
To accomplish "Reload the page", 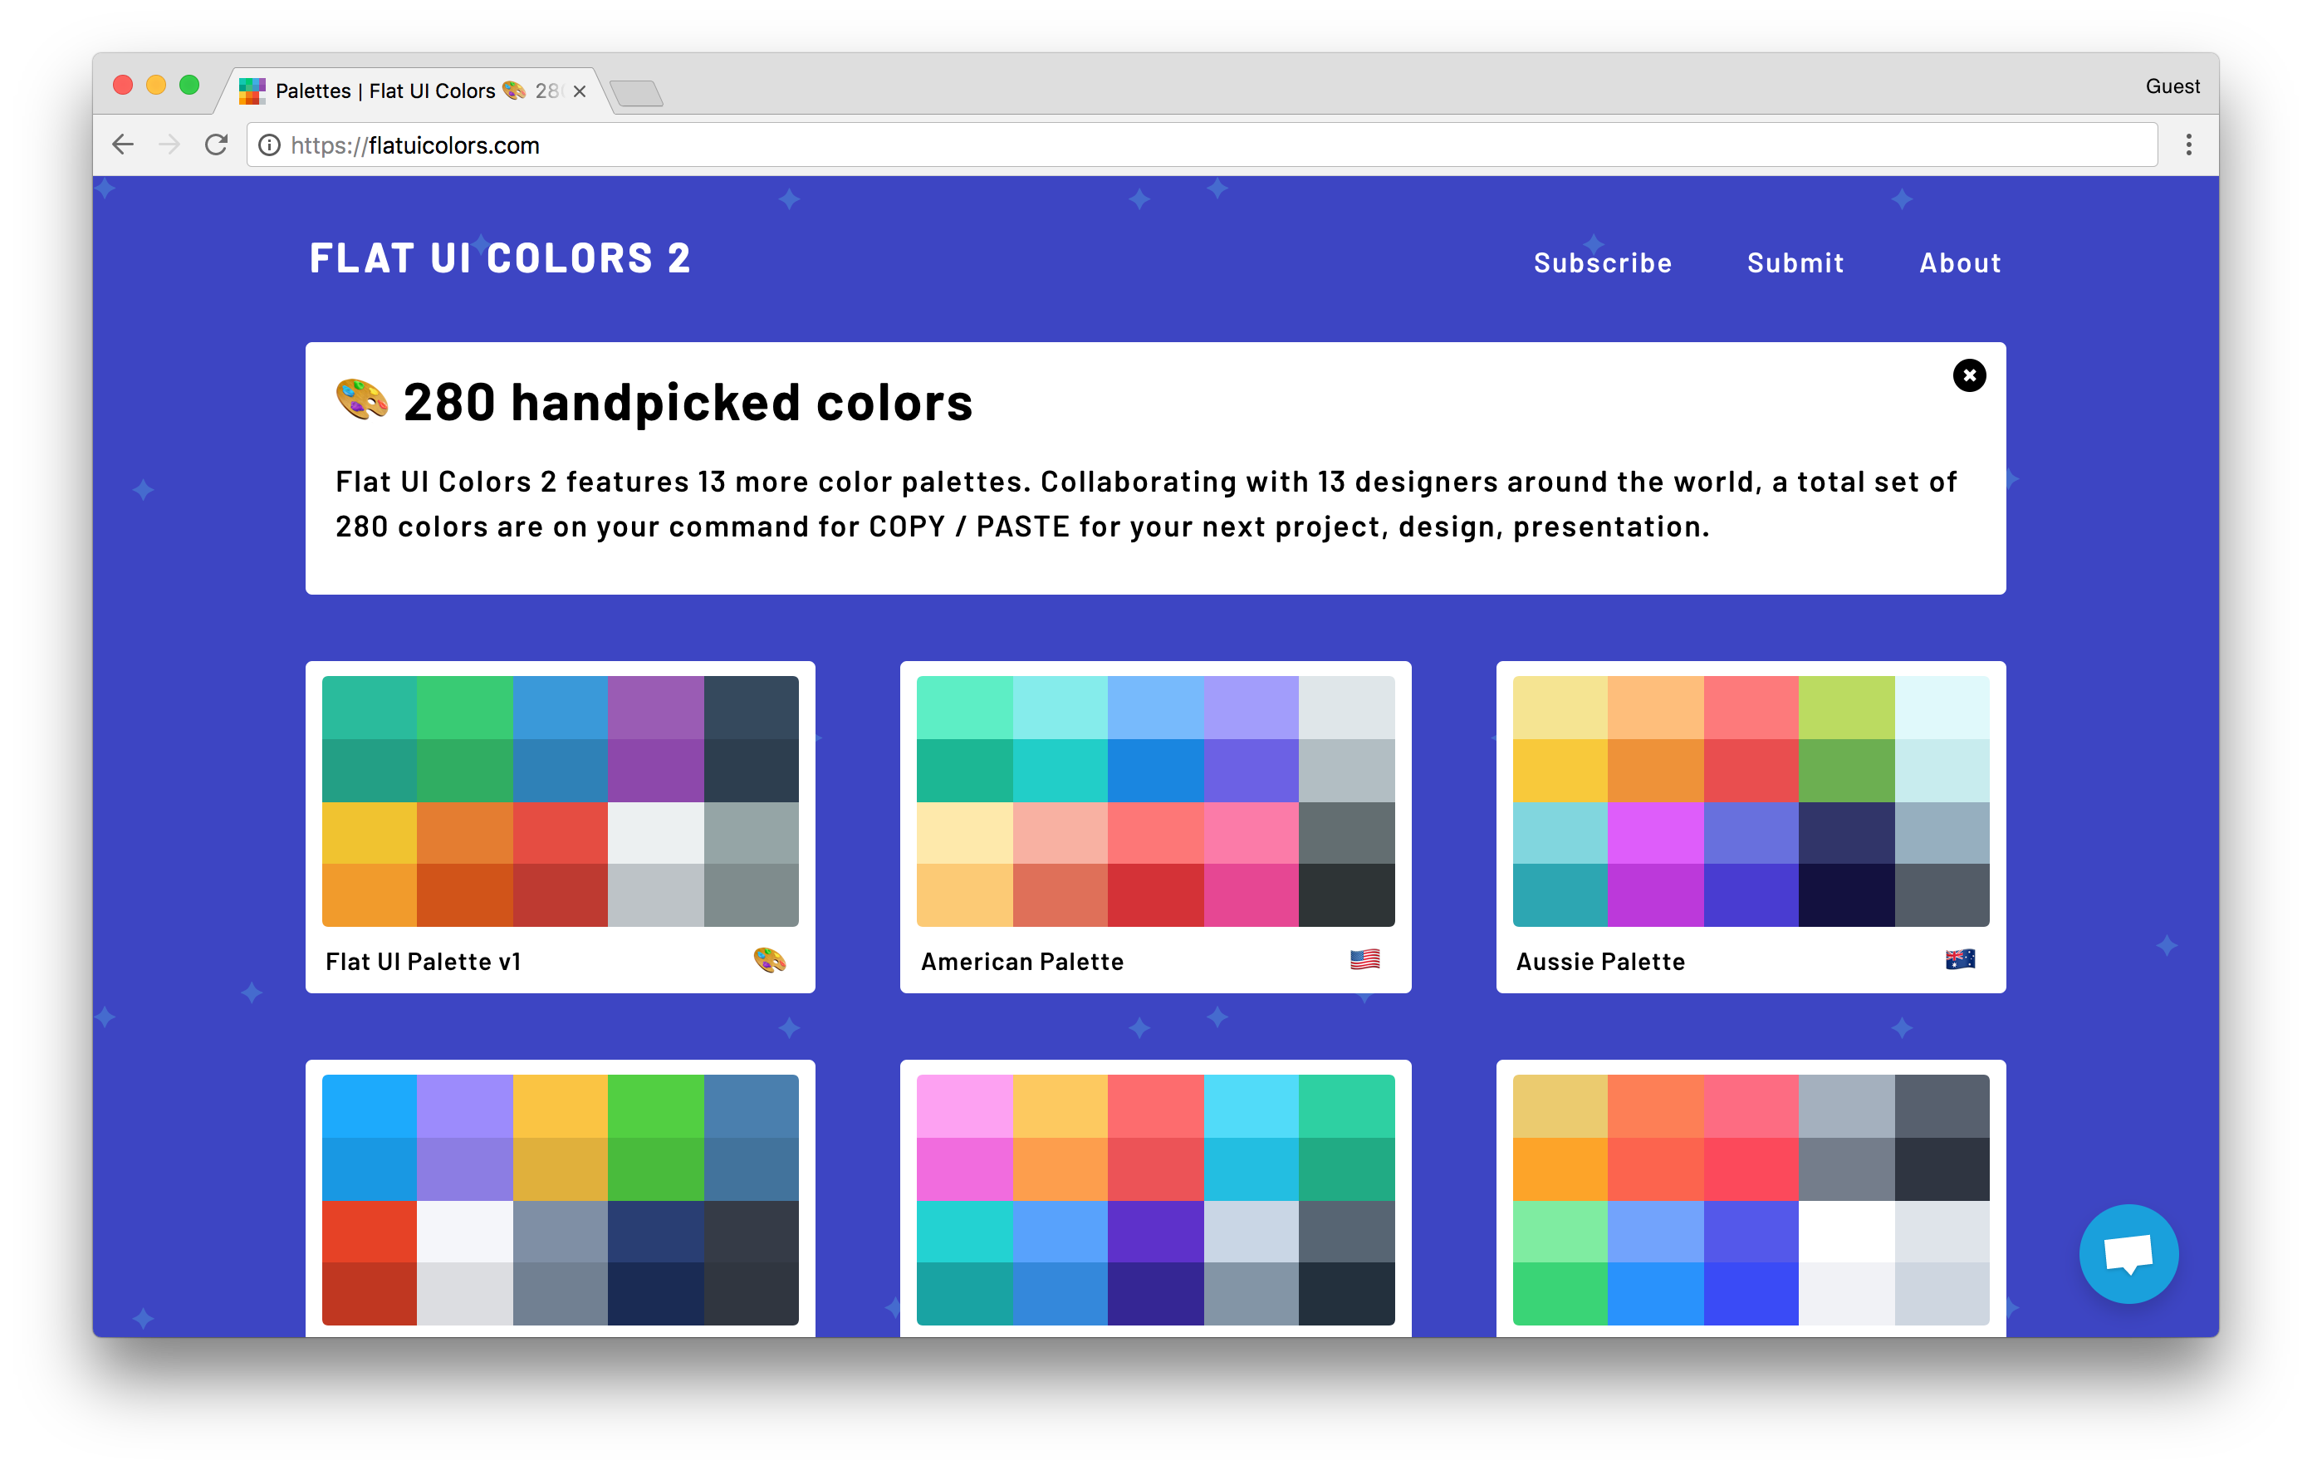I will click(x=216, y=145).
